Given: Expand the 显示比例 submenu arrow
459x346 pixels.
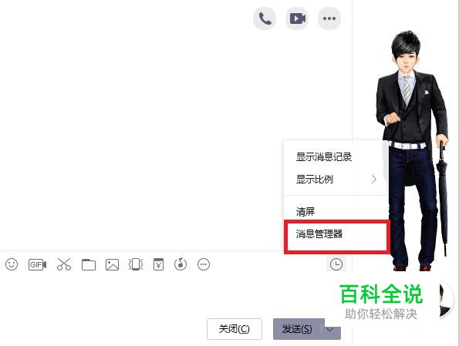Looking at the screenshot, I should pos(373,179).
